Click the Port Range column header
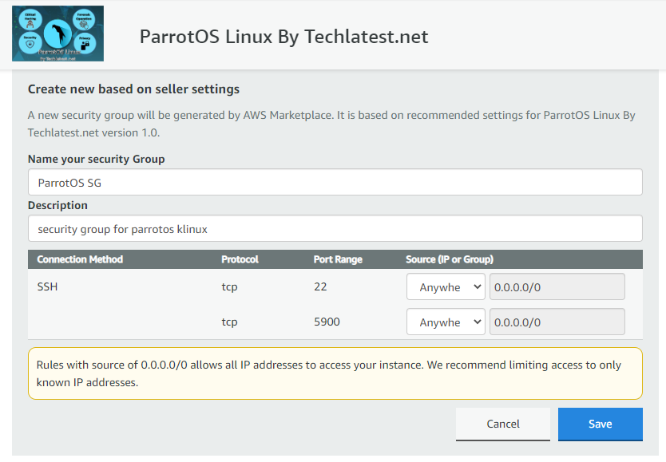Viewport: 666px width, 462px height. point(338,259)
